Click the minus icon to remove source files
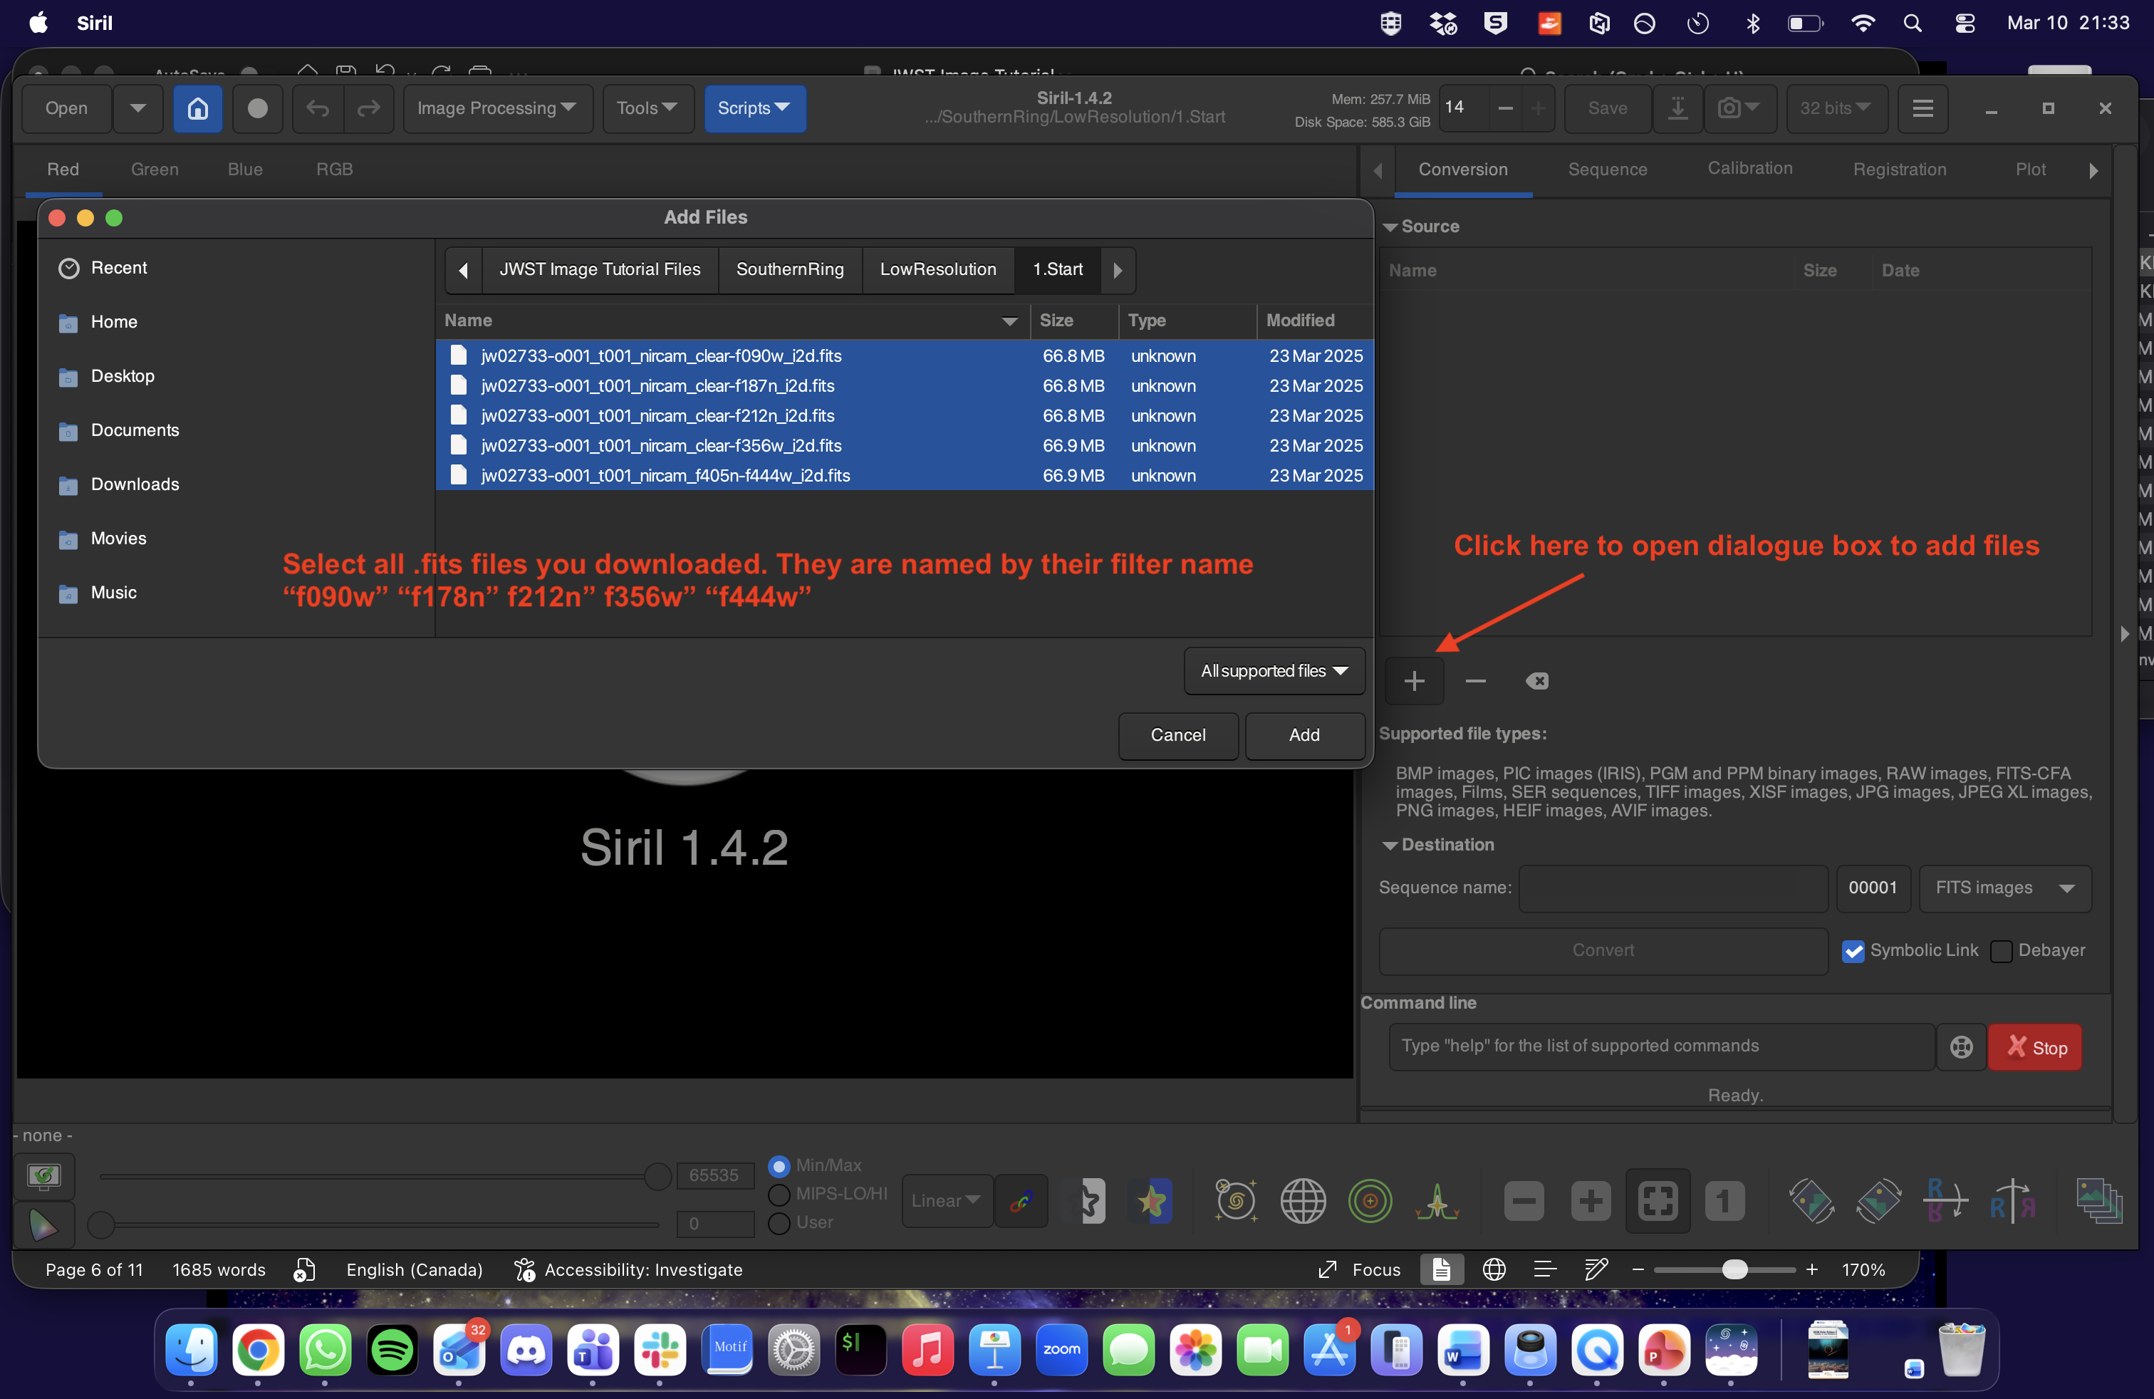The height and width of the screenshot is (1399, 2154). [x=1475, y=680]
